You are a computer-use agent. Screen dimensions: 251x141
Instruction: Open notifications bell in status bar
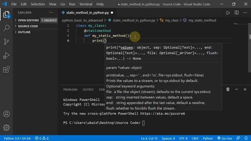[246, 138]
